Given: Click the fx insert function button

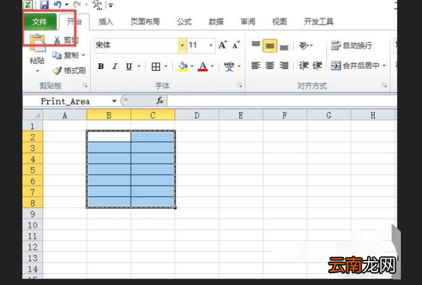Looking at the screenshot, I should 160,101.
